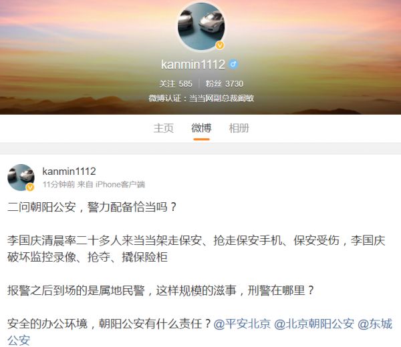Open the post author's small avatar
This screenshot has width=401, height=347.
[21, 178]
